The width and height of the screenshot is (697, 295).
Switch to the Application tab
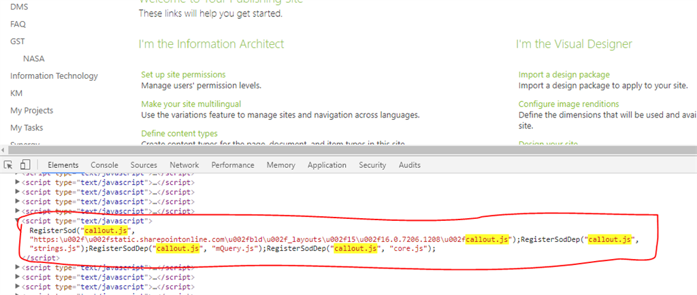click(x=327, y=165)
